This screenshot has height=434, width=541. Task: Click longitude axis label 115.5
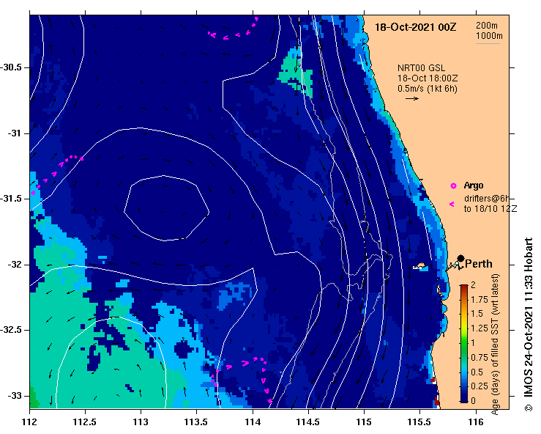[420, 422]
